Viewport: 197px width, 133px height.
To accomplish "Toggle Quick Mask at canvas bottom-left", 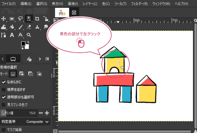I will (55, 131).
